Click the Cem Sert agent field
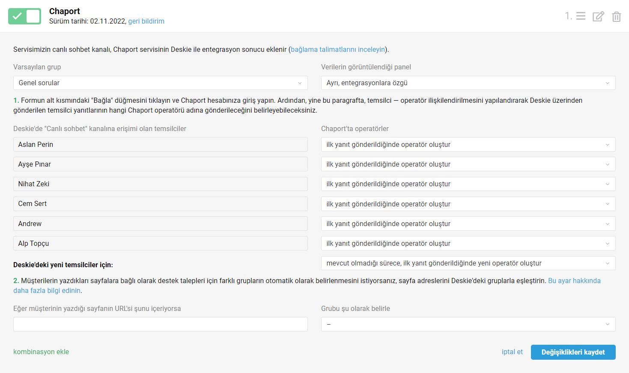 click(x=161, y=204)
